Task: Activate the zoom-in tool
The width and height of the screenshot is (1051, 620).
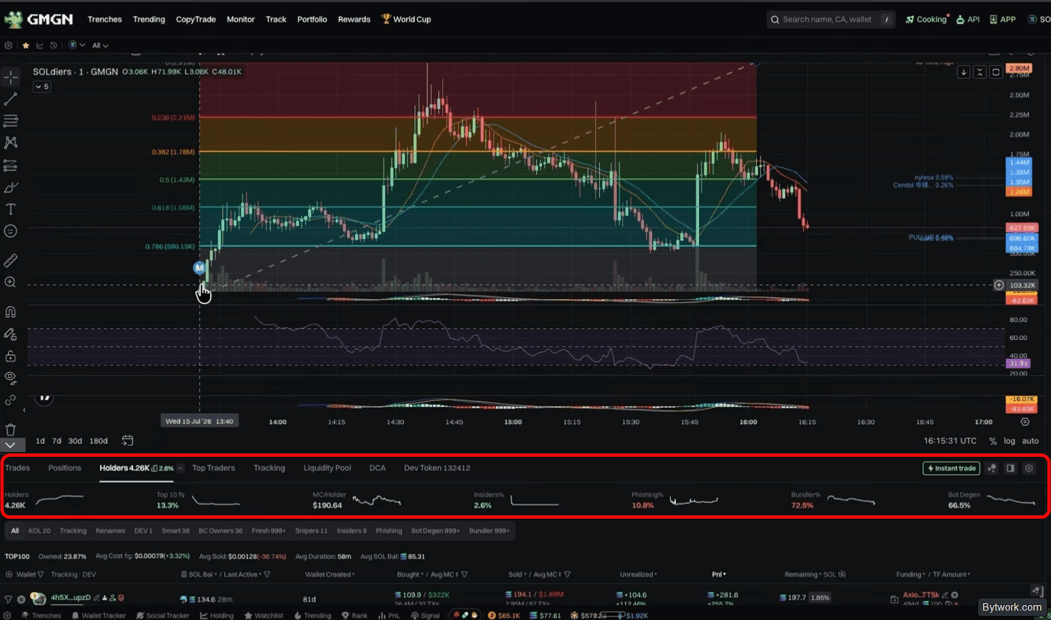Action: tap(11, 282)
